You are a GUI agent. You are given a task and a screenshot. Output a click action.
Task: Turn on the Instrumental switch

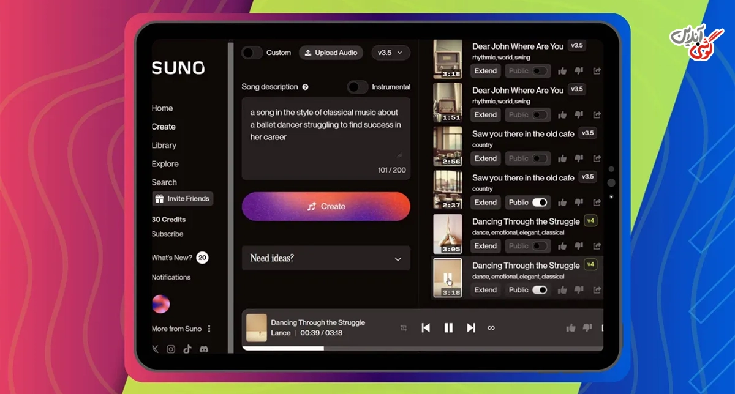coord(358,87)
